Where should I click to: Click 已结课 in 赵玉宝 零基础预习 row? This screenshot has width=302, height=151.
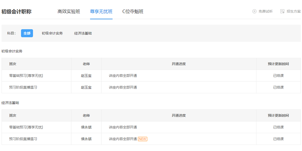[279, 76]
